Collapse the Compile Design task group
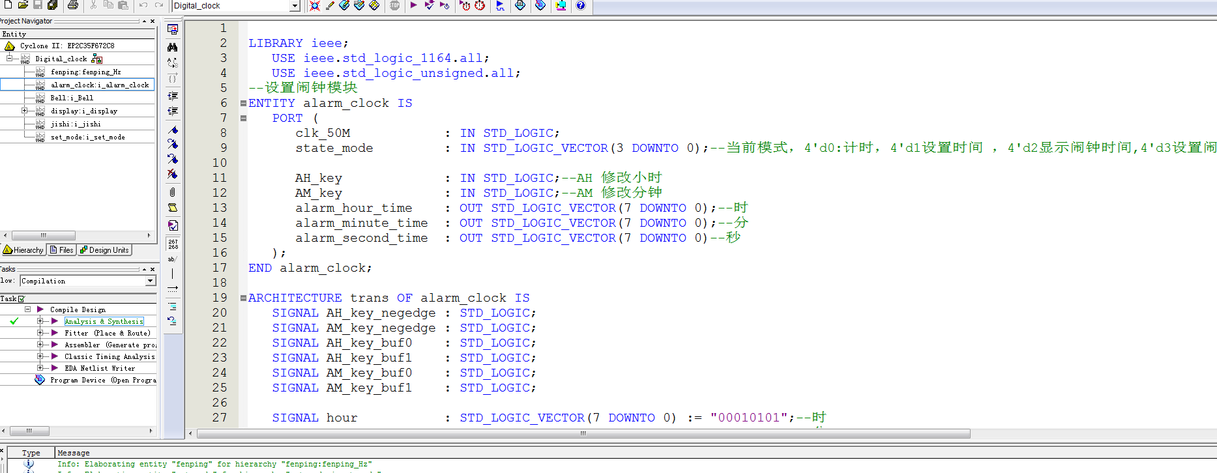1217x473 pixels. point(28,309)
